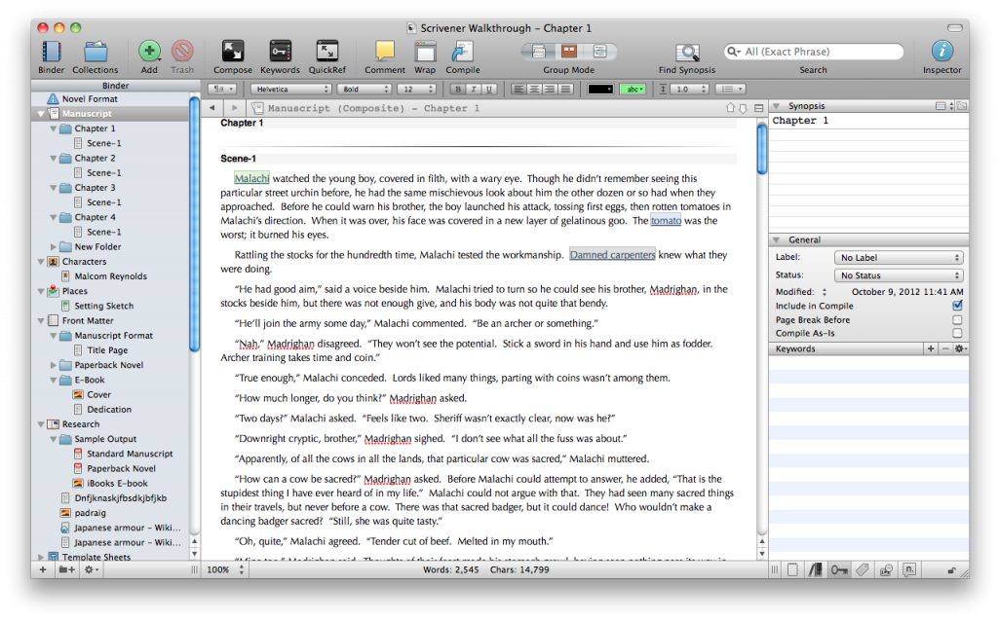This screenshot has width=998, height=621.
Task: Add a comment via toolbar
Action: coord(384,51)
